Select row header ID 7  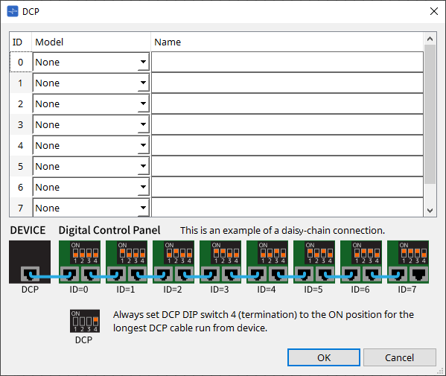21,208
